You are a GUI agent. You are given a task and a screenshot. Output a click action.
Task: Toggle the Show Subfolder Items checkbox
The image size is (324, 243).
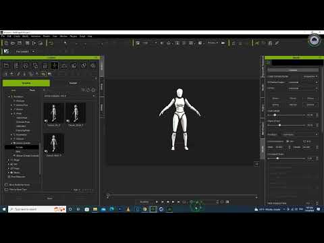point(6,185)
